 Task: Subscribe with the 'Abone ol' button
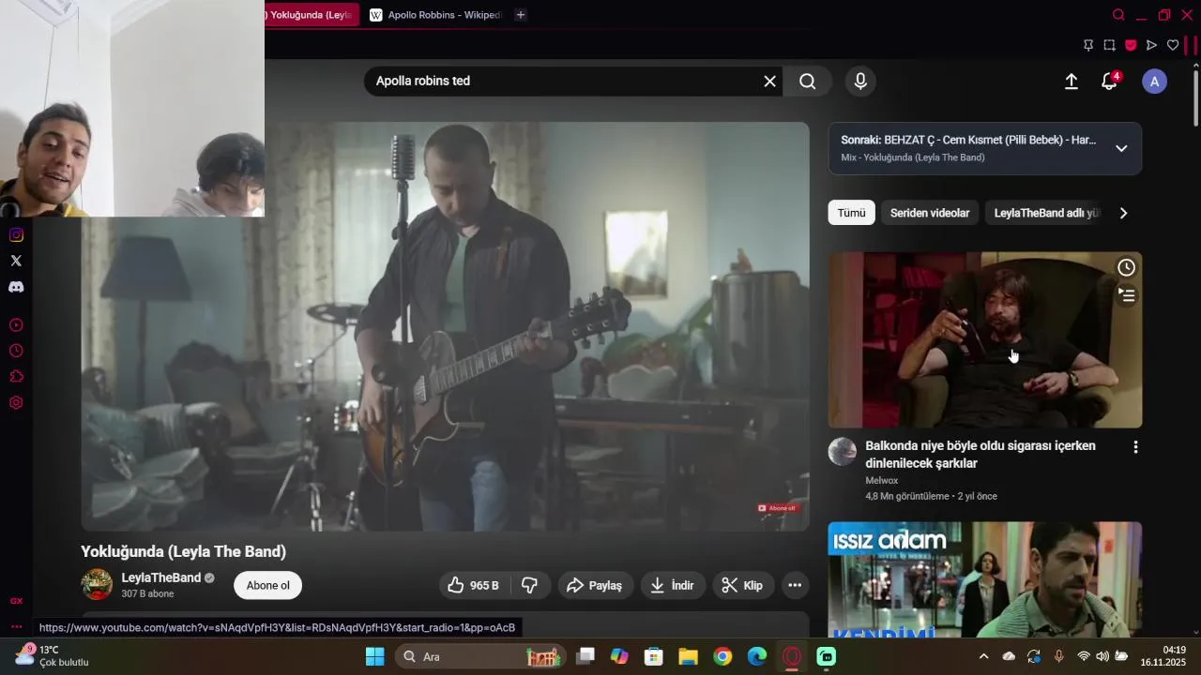coord(267,586)
